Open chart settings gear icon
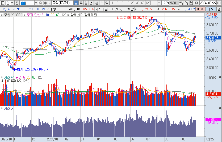 coord(196,3)
